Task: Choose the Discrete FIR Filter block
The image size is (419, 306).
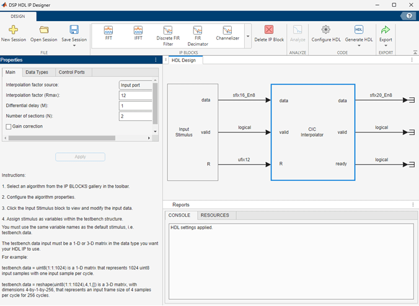Action: pyautogui.click(x=169, y=30)
